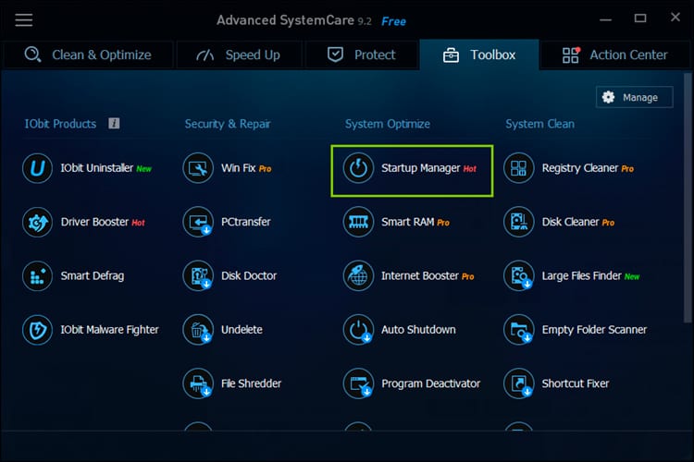Image resolution: width=694 pixels, height=462 pixels.
Task: Click the Program Deactivator label
Action: click(x=430, y=383)
